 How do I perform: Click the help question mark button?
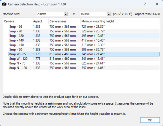pyautogui.click(x=145, y=4)
